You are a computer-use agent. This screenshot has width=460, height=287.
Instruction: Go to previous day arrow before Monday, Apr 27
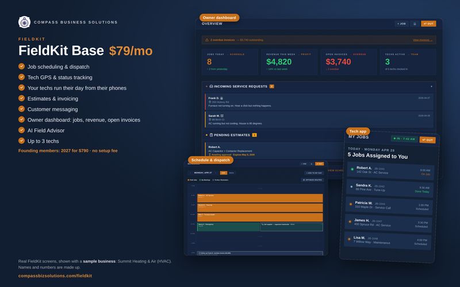pos(190,173)
